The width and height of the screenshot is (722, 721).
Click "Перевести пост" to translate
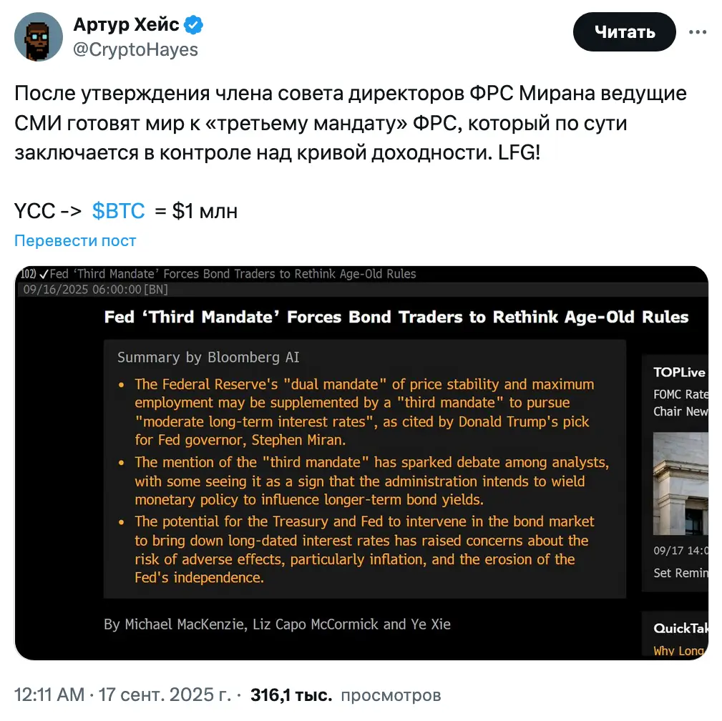click(75, 241)
